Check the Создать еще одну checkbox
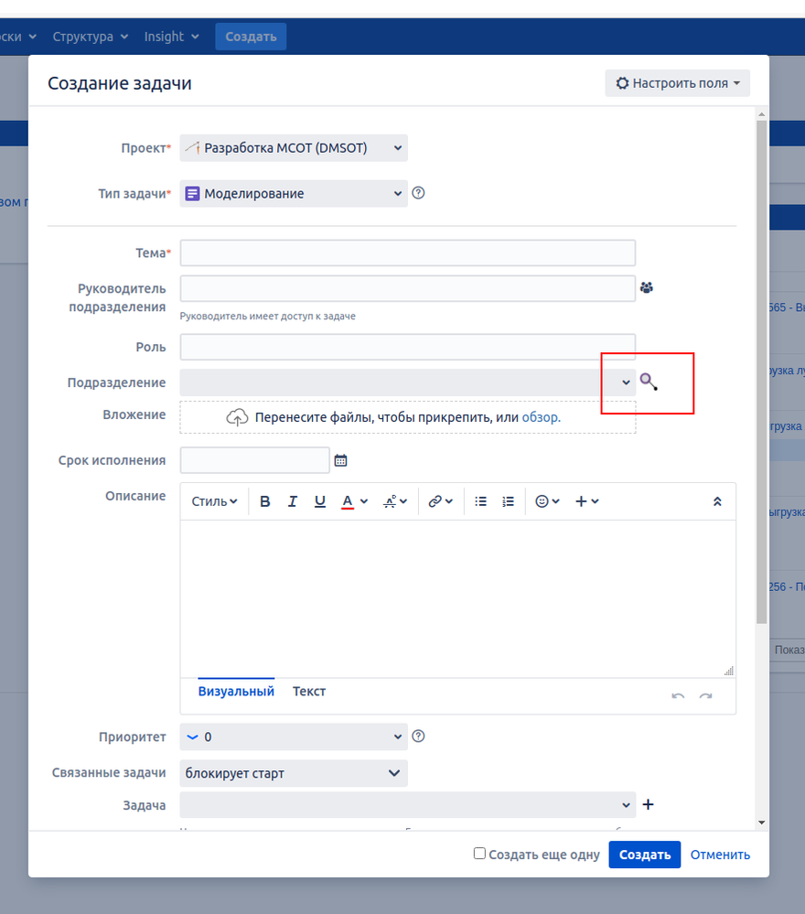 pos(479,854)
